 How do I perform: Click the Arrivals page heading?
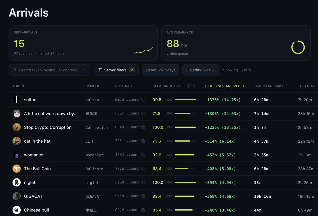tap(29, 12)
